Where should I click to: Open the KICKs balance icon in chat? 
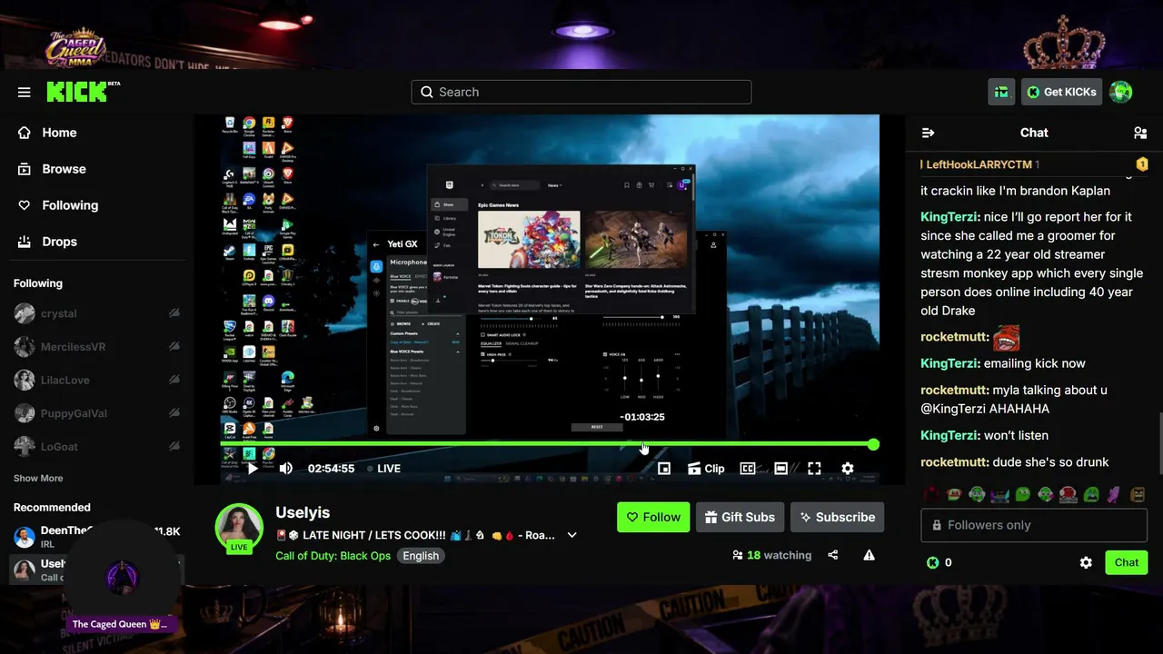tap(932, 562)
